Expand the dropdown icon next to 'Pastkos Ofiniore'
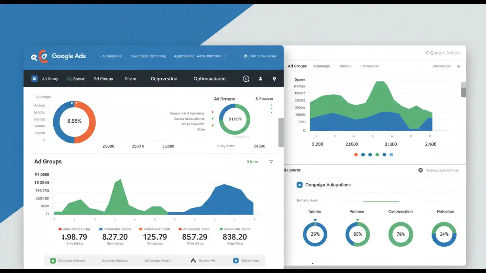 click(x=420, y=170)
